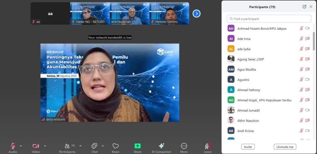
Task: Click the green Share screen icon
Action: pos(137,146)
